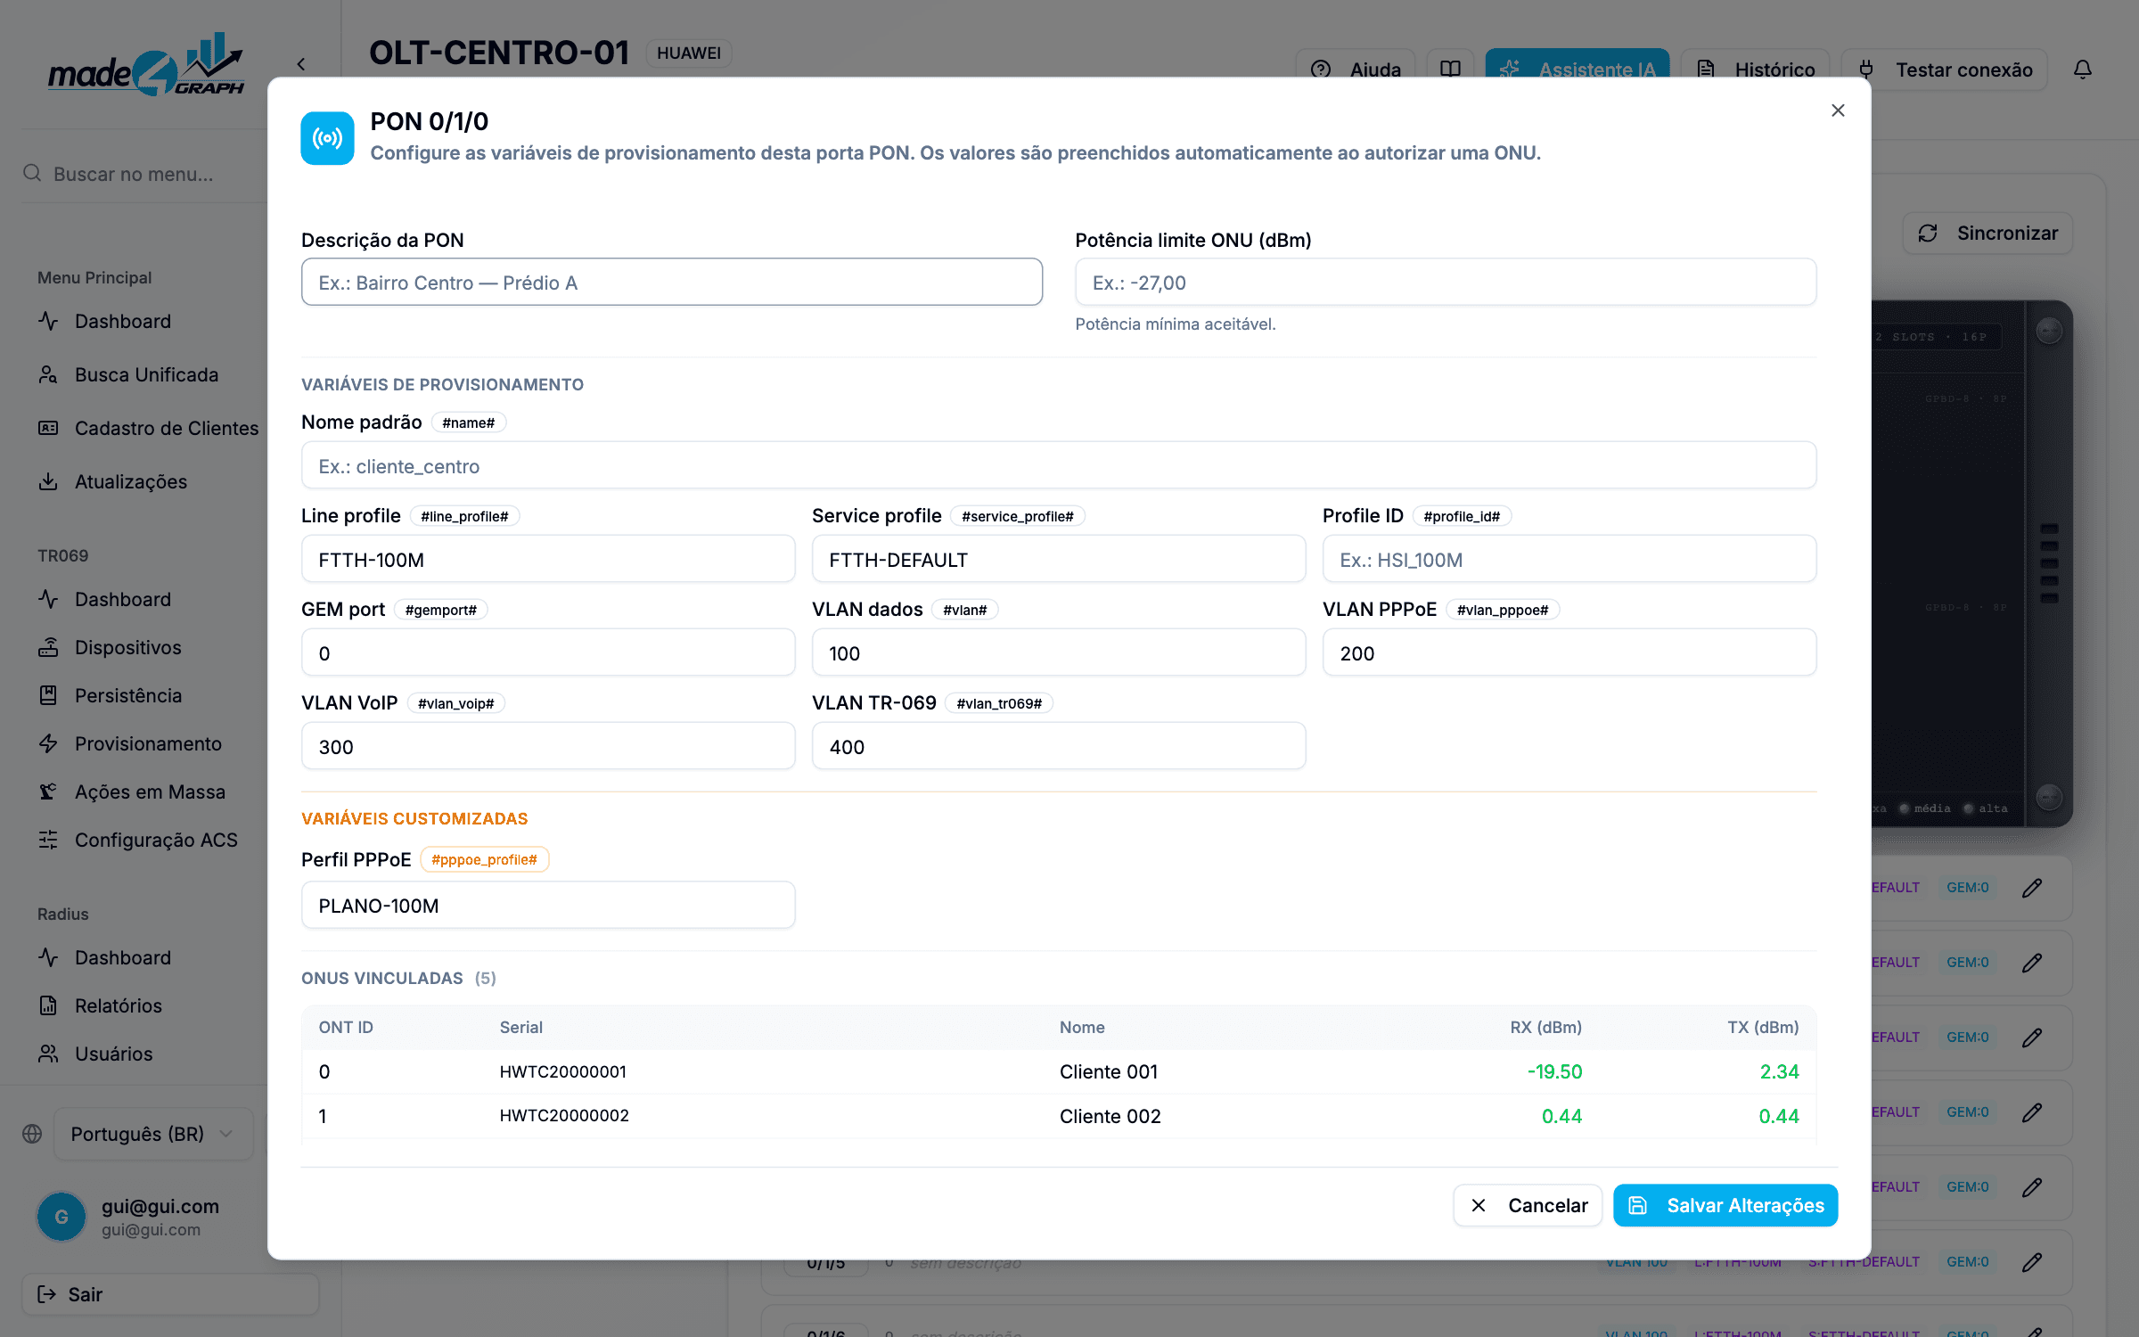Select the Cliente 001 ONU row
2139x1337 pixels.
point(1059,1071)
